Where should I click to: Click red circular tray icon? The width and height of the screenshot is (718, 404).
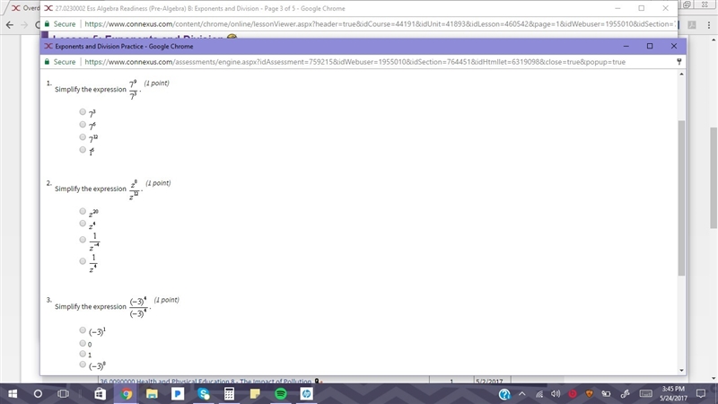tap(573, 394)
